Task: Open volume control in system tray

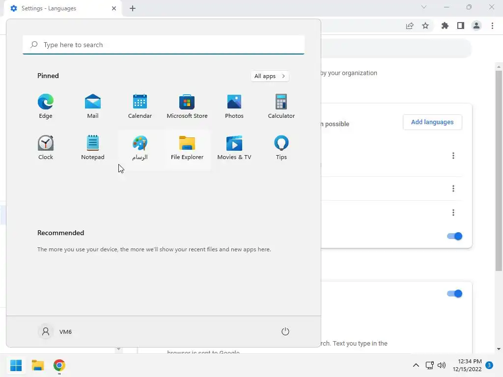Action: (x=442, y=365)
